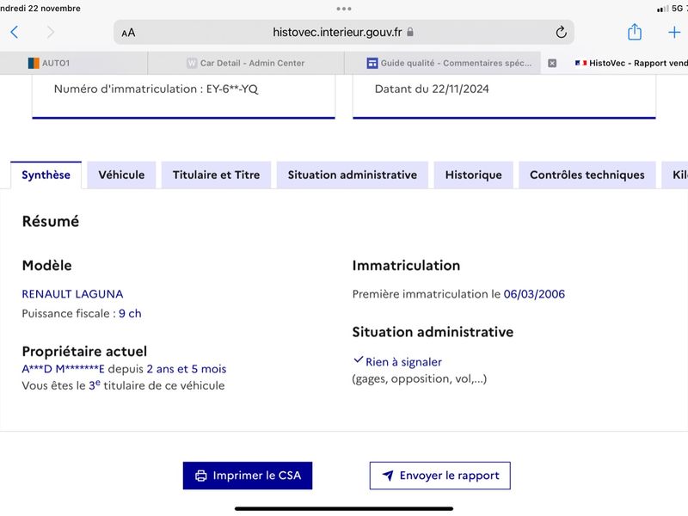The width and height of the screenshot is (688, 516).
Task: Open the AA reader text options
Action: coord(128,33)
